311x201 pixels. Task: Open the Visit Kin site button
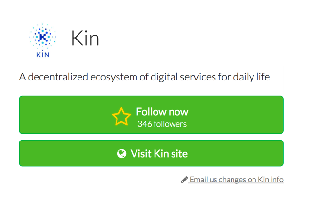click(151, 153)
